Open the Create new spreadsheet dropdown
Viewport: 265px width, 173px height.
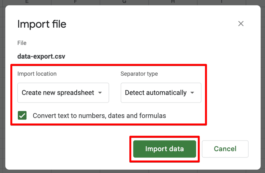[x=63, y=93]
